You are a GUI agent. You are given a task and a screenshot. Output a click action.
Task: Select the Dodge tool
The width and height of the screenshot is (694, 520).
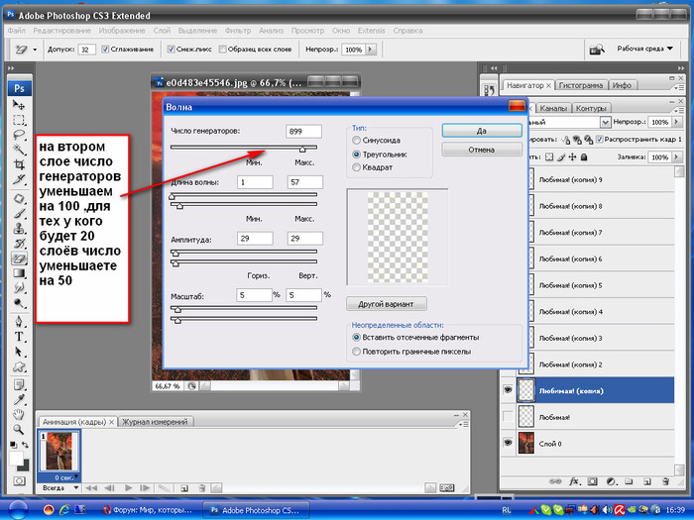19,303
